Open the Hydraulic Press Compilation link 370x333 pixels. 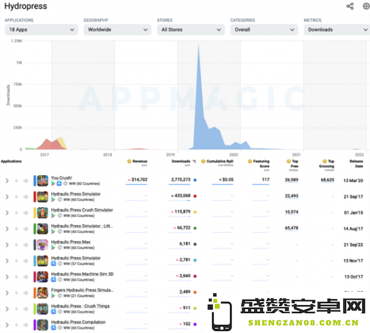tap(78, 322)
